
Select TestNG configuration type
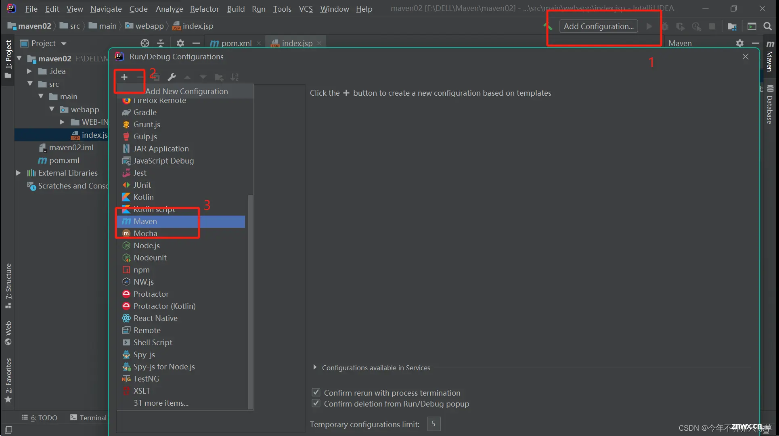coord(181,379)
